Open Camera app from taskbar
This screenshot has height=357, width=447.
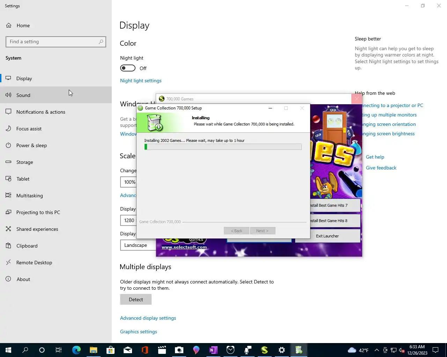pos(179,350)
